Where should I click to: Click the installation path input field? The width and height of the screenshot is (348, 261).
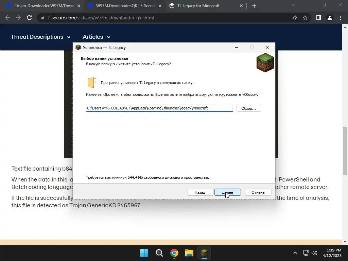tap(159, 108)
